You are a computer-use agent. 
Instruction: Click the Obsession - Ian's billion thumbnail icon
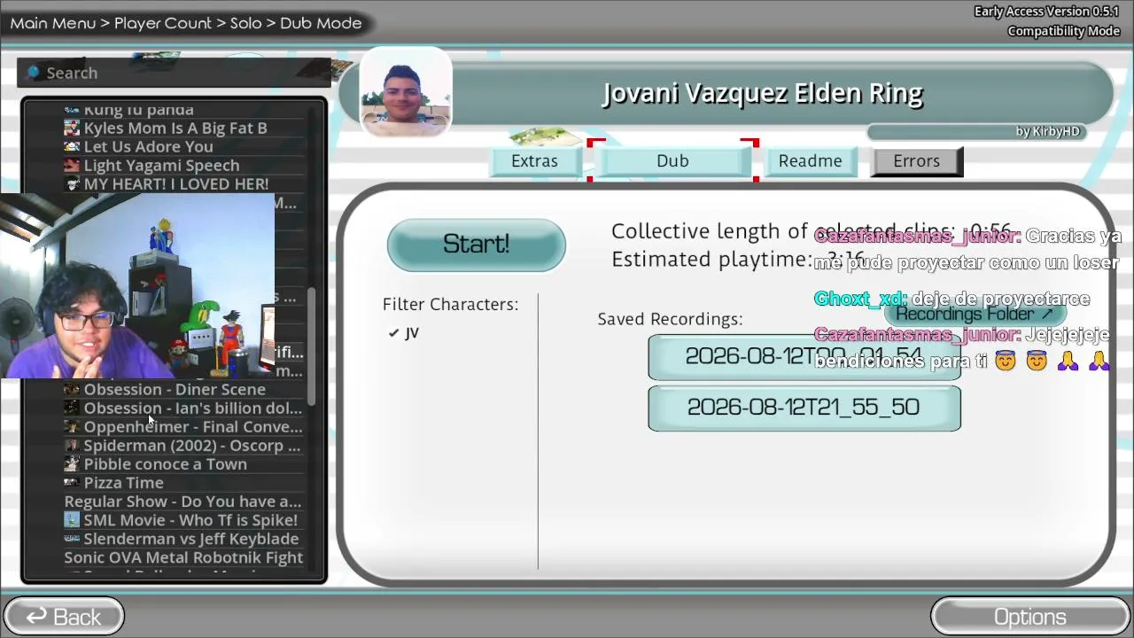tap(72, 408)
